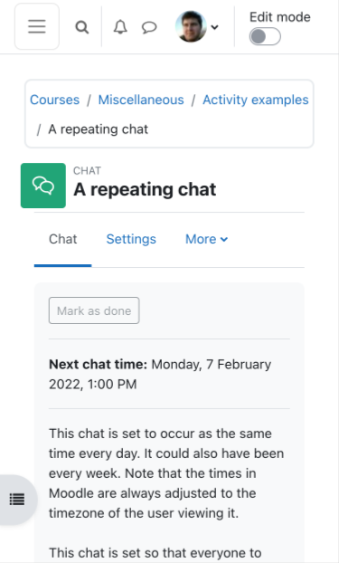Open the messaging speech bubble icon

pyautogui.click(x=149, y=27)
